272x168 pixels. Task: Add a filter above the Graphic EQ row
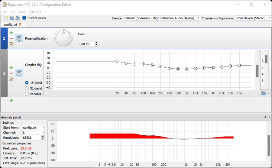(11, 67)
